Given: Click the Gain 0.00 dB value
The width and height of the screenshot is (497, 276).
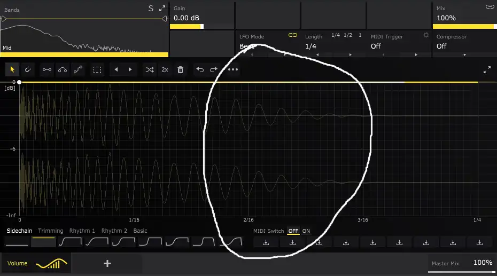Looking at the screenshot, I should (x=187, y=18).
